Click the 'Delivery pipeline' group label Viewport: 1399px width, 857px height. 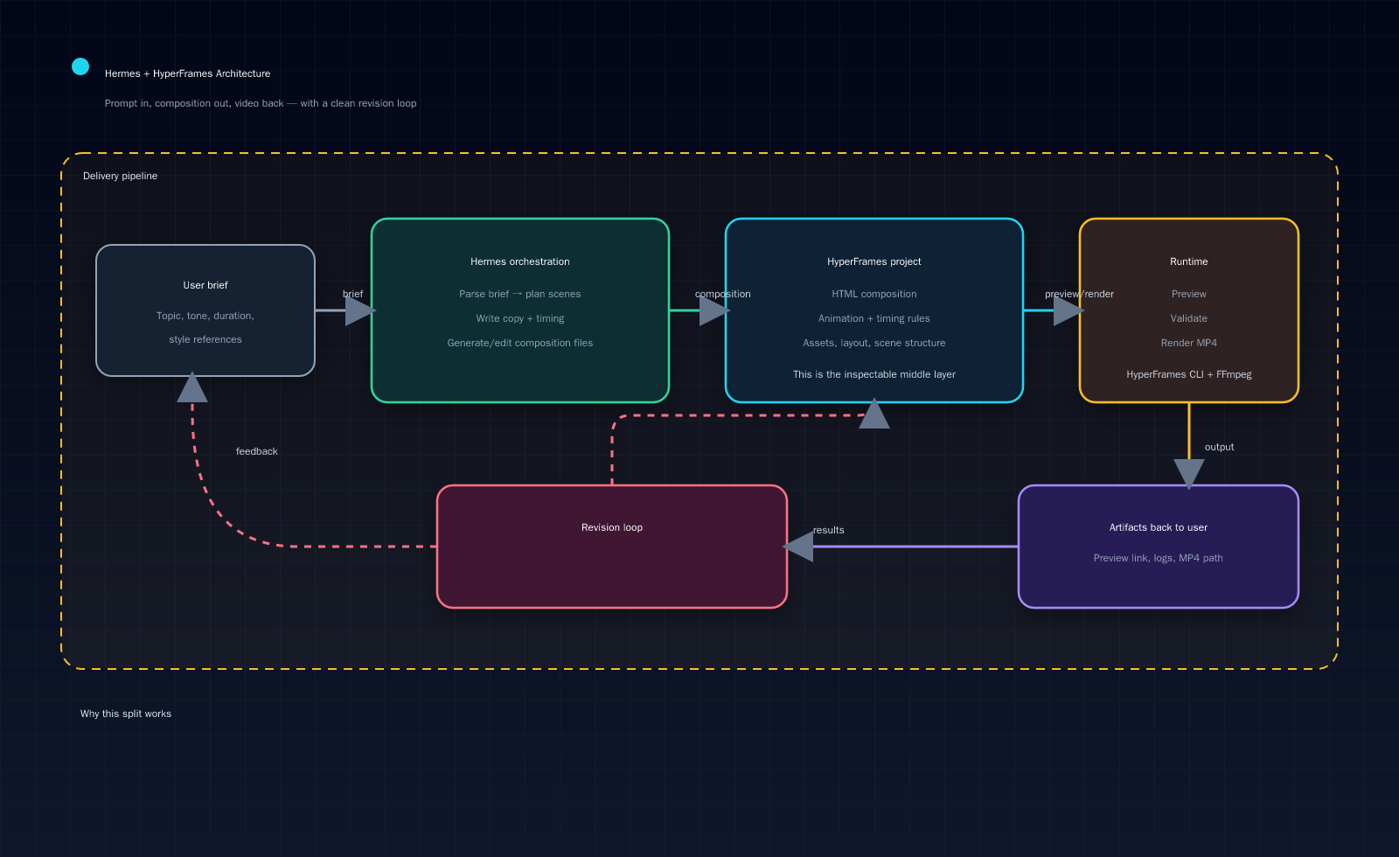(x=120, y=176)
